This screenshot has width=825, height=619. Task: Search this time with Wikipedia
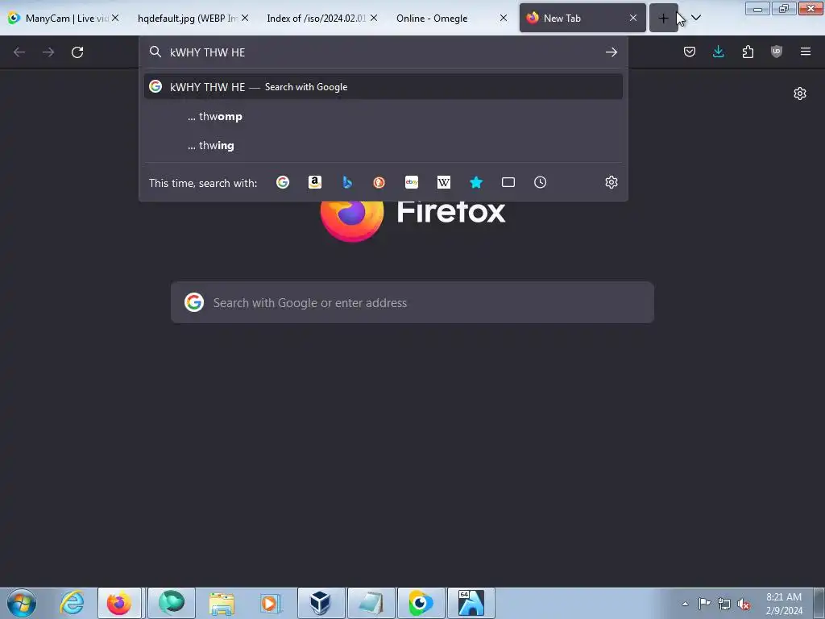pyautogui.click(x=444, y=182)
